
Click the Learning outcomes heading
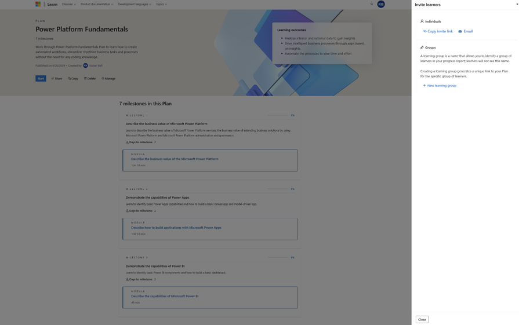292,30
